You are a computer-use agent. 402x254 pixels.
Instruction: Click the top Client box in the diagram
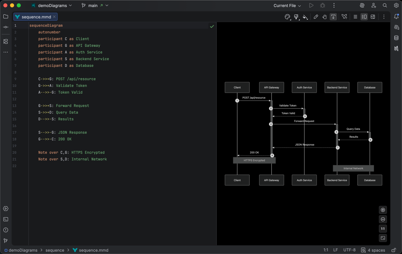click(237, 88)
